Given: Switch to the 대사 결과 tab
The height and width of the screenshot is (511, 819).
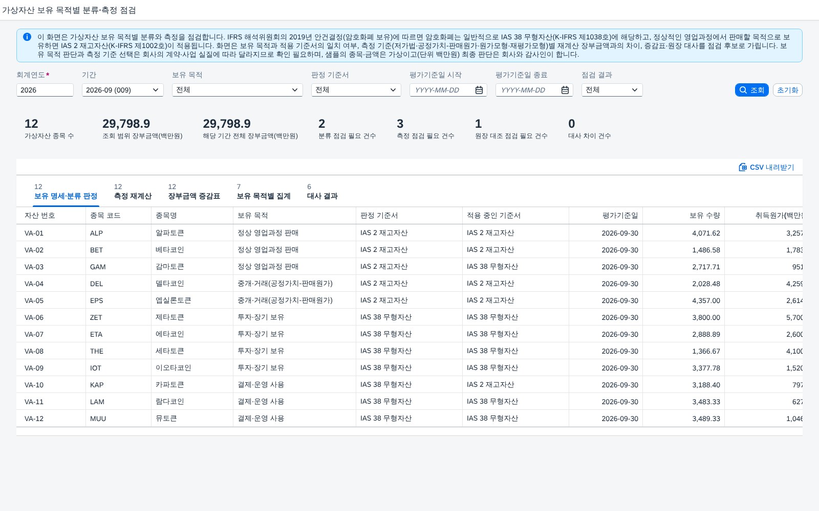Looking at the screenshot, I should coord(322,192).
